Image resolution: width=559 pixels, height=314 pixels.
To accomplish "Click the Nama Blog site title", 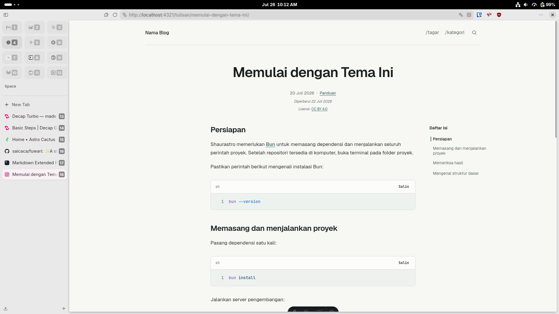I will point(157,33).
